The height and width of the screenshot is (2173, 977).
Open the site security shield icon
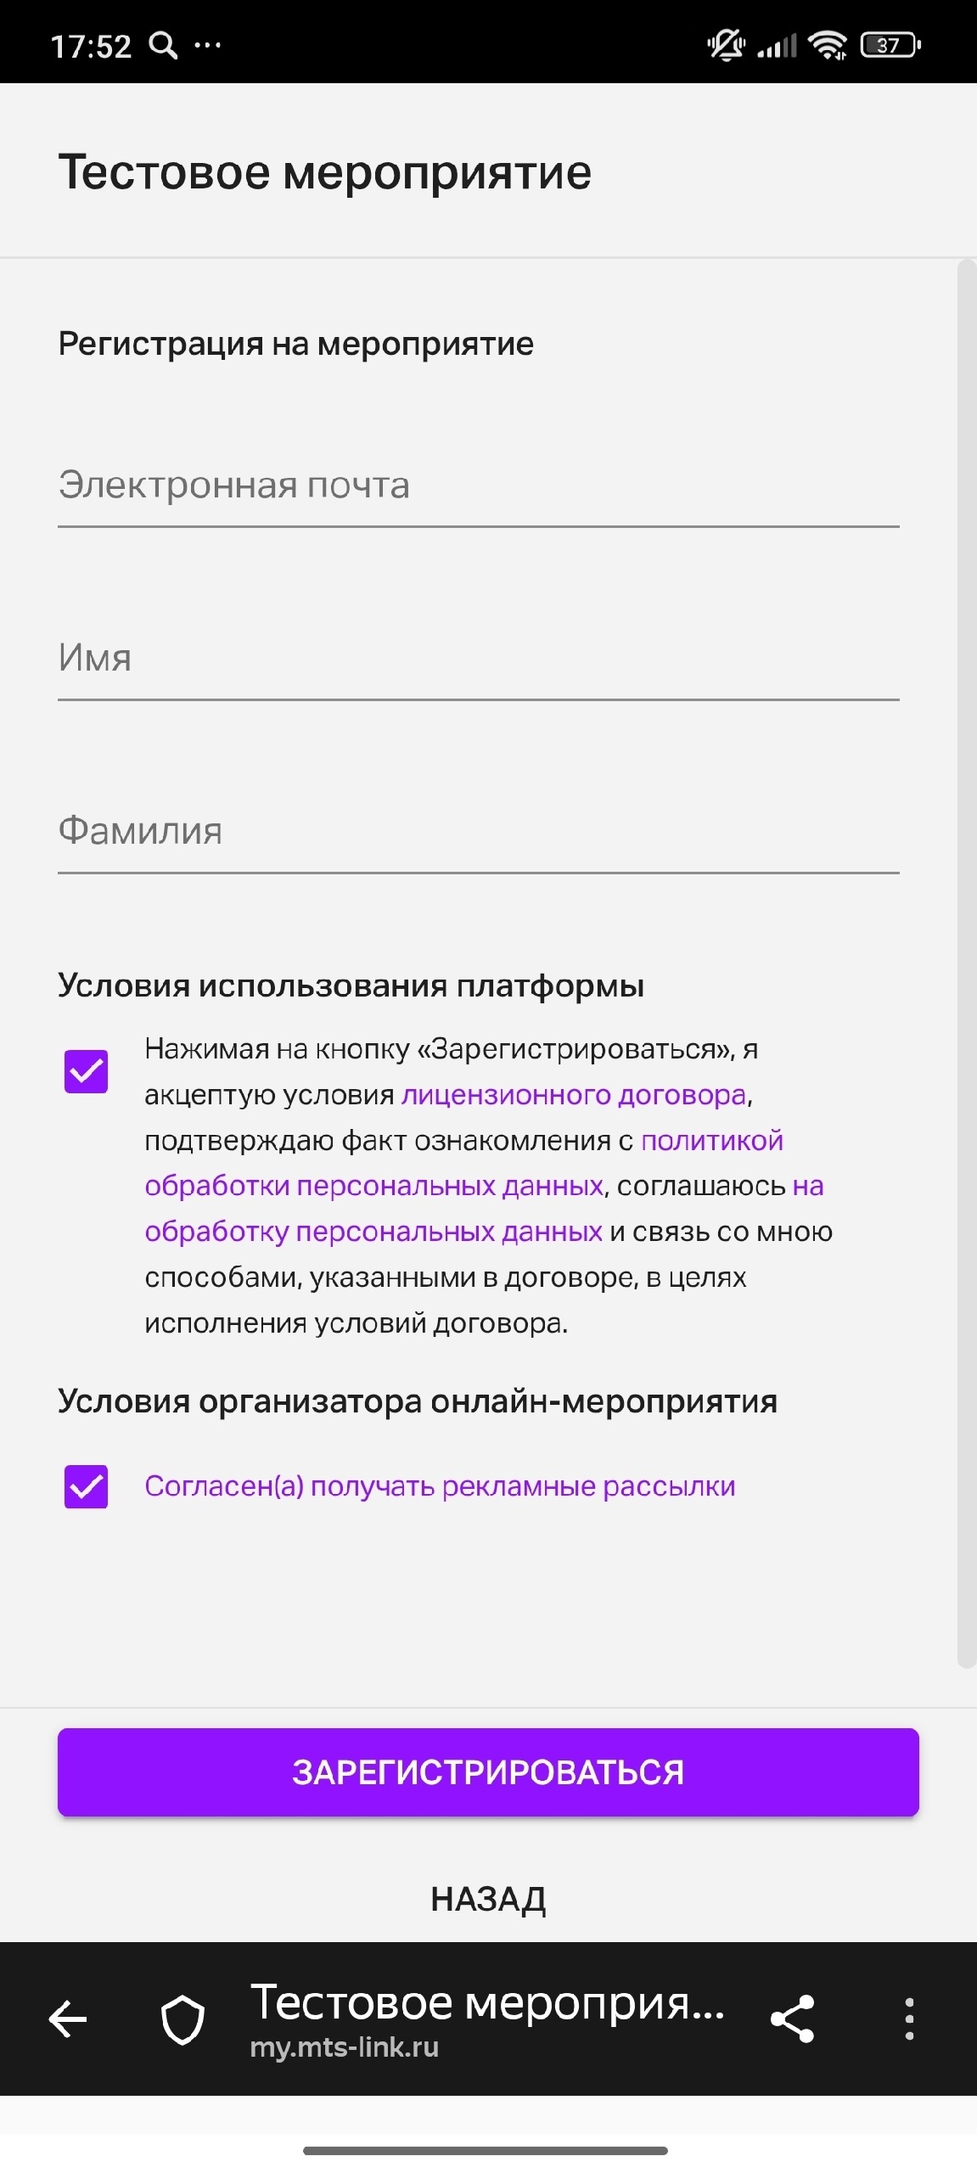click(x=182, y=2019)
